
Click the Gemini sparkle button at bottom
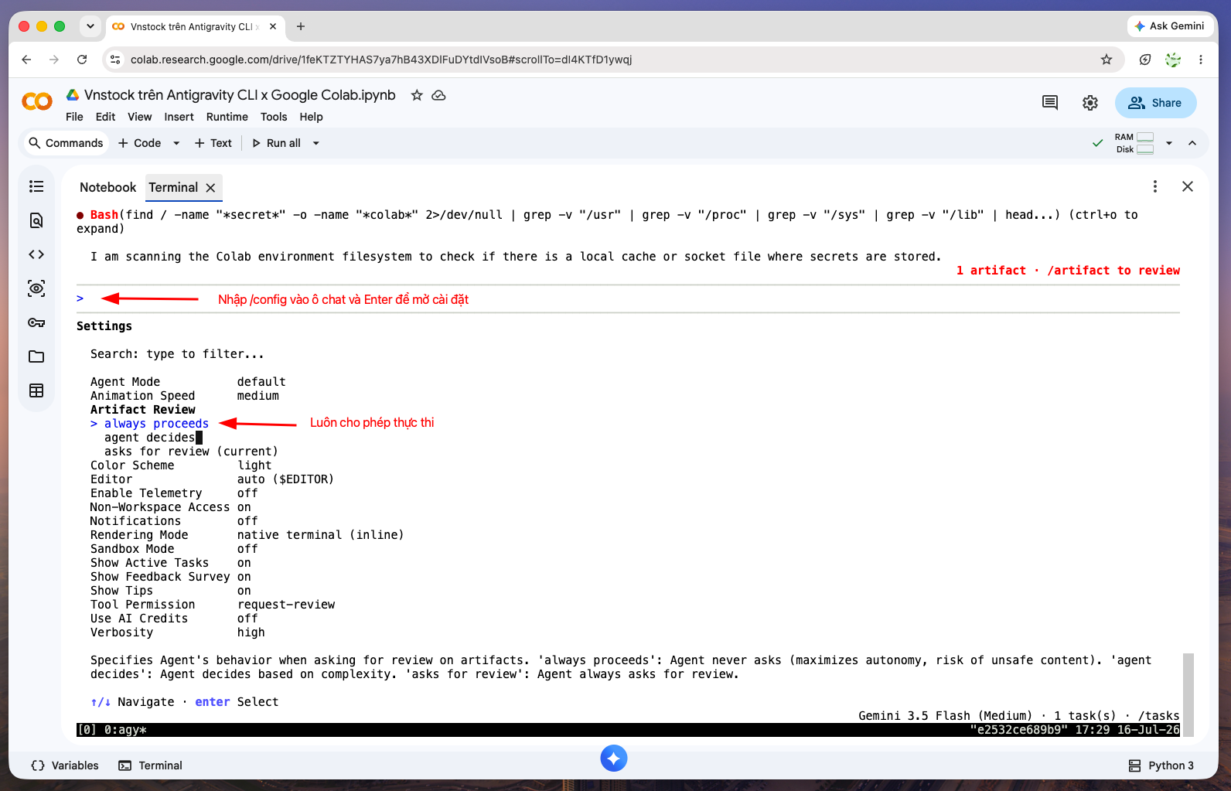tap(614, 759)
